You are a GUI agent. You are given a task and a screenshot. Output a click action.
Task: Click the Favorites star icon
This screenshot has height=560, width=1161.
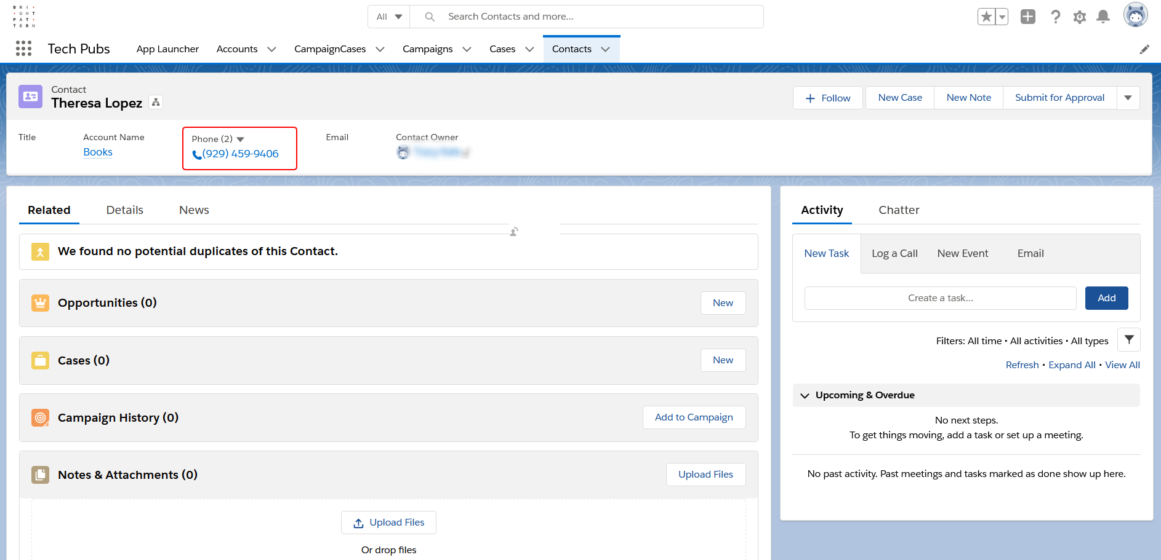click(987, 17)
